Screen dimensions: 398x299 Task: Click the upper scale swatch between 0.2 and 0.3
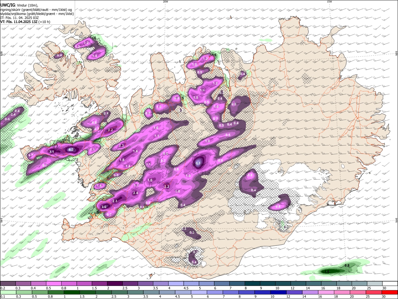point(8,284)
